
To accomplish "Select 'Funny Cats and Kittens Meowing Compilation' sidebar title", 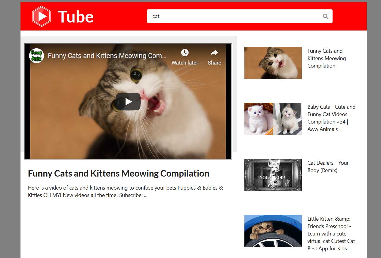I will [327, 58].
